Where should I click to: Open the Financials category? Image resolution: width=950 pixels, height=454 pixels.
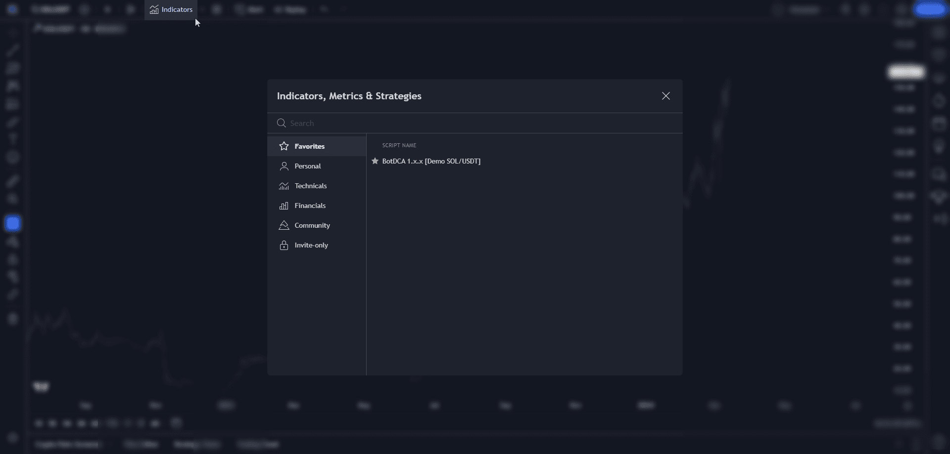click(310, 206)
